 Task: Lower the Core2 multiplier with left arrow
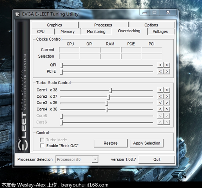click(160, 97)
